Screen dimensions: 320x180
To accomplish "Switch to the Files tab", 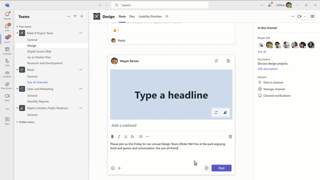I will [x=132, y=16].
